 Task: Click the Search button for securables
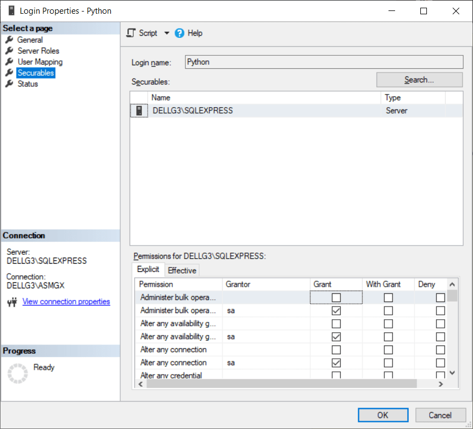point(419,79)
